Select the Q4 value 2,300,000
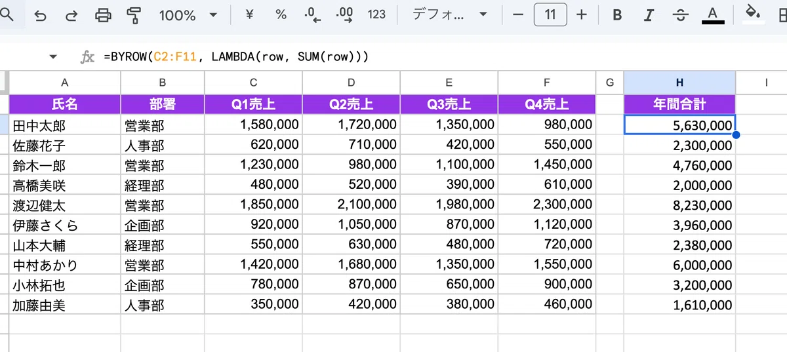787x352 pixels. click(546, 205)
